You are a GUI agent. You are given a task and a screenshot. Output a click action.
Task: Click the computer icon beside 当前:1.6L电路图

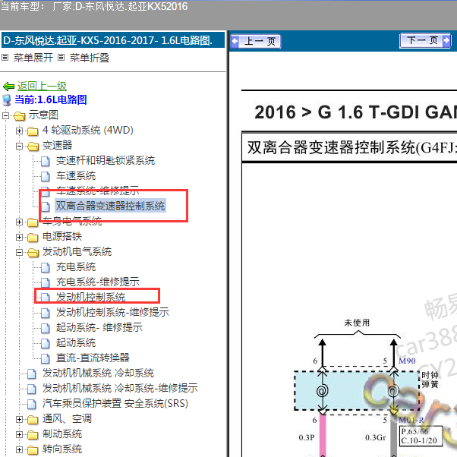click(x=7, y=100)
